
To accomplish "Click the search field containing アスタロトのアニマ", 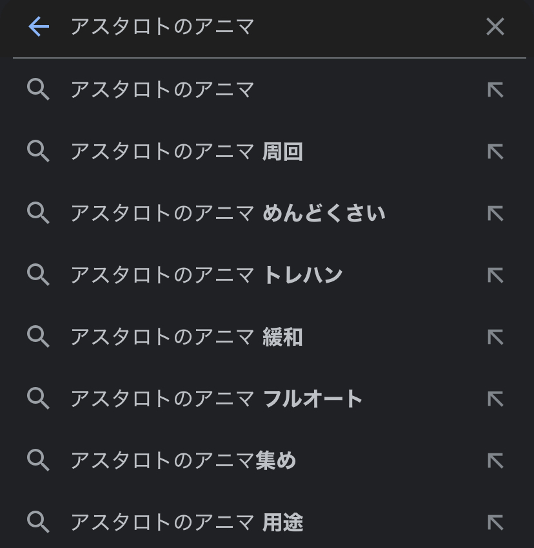I will coord(258,26).
